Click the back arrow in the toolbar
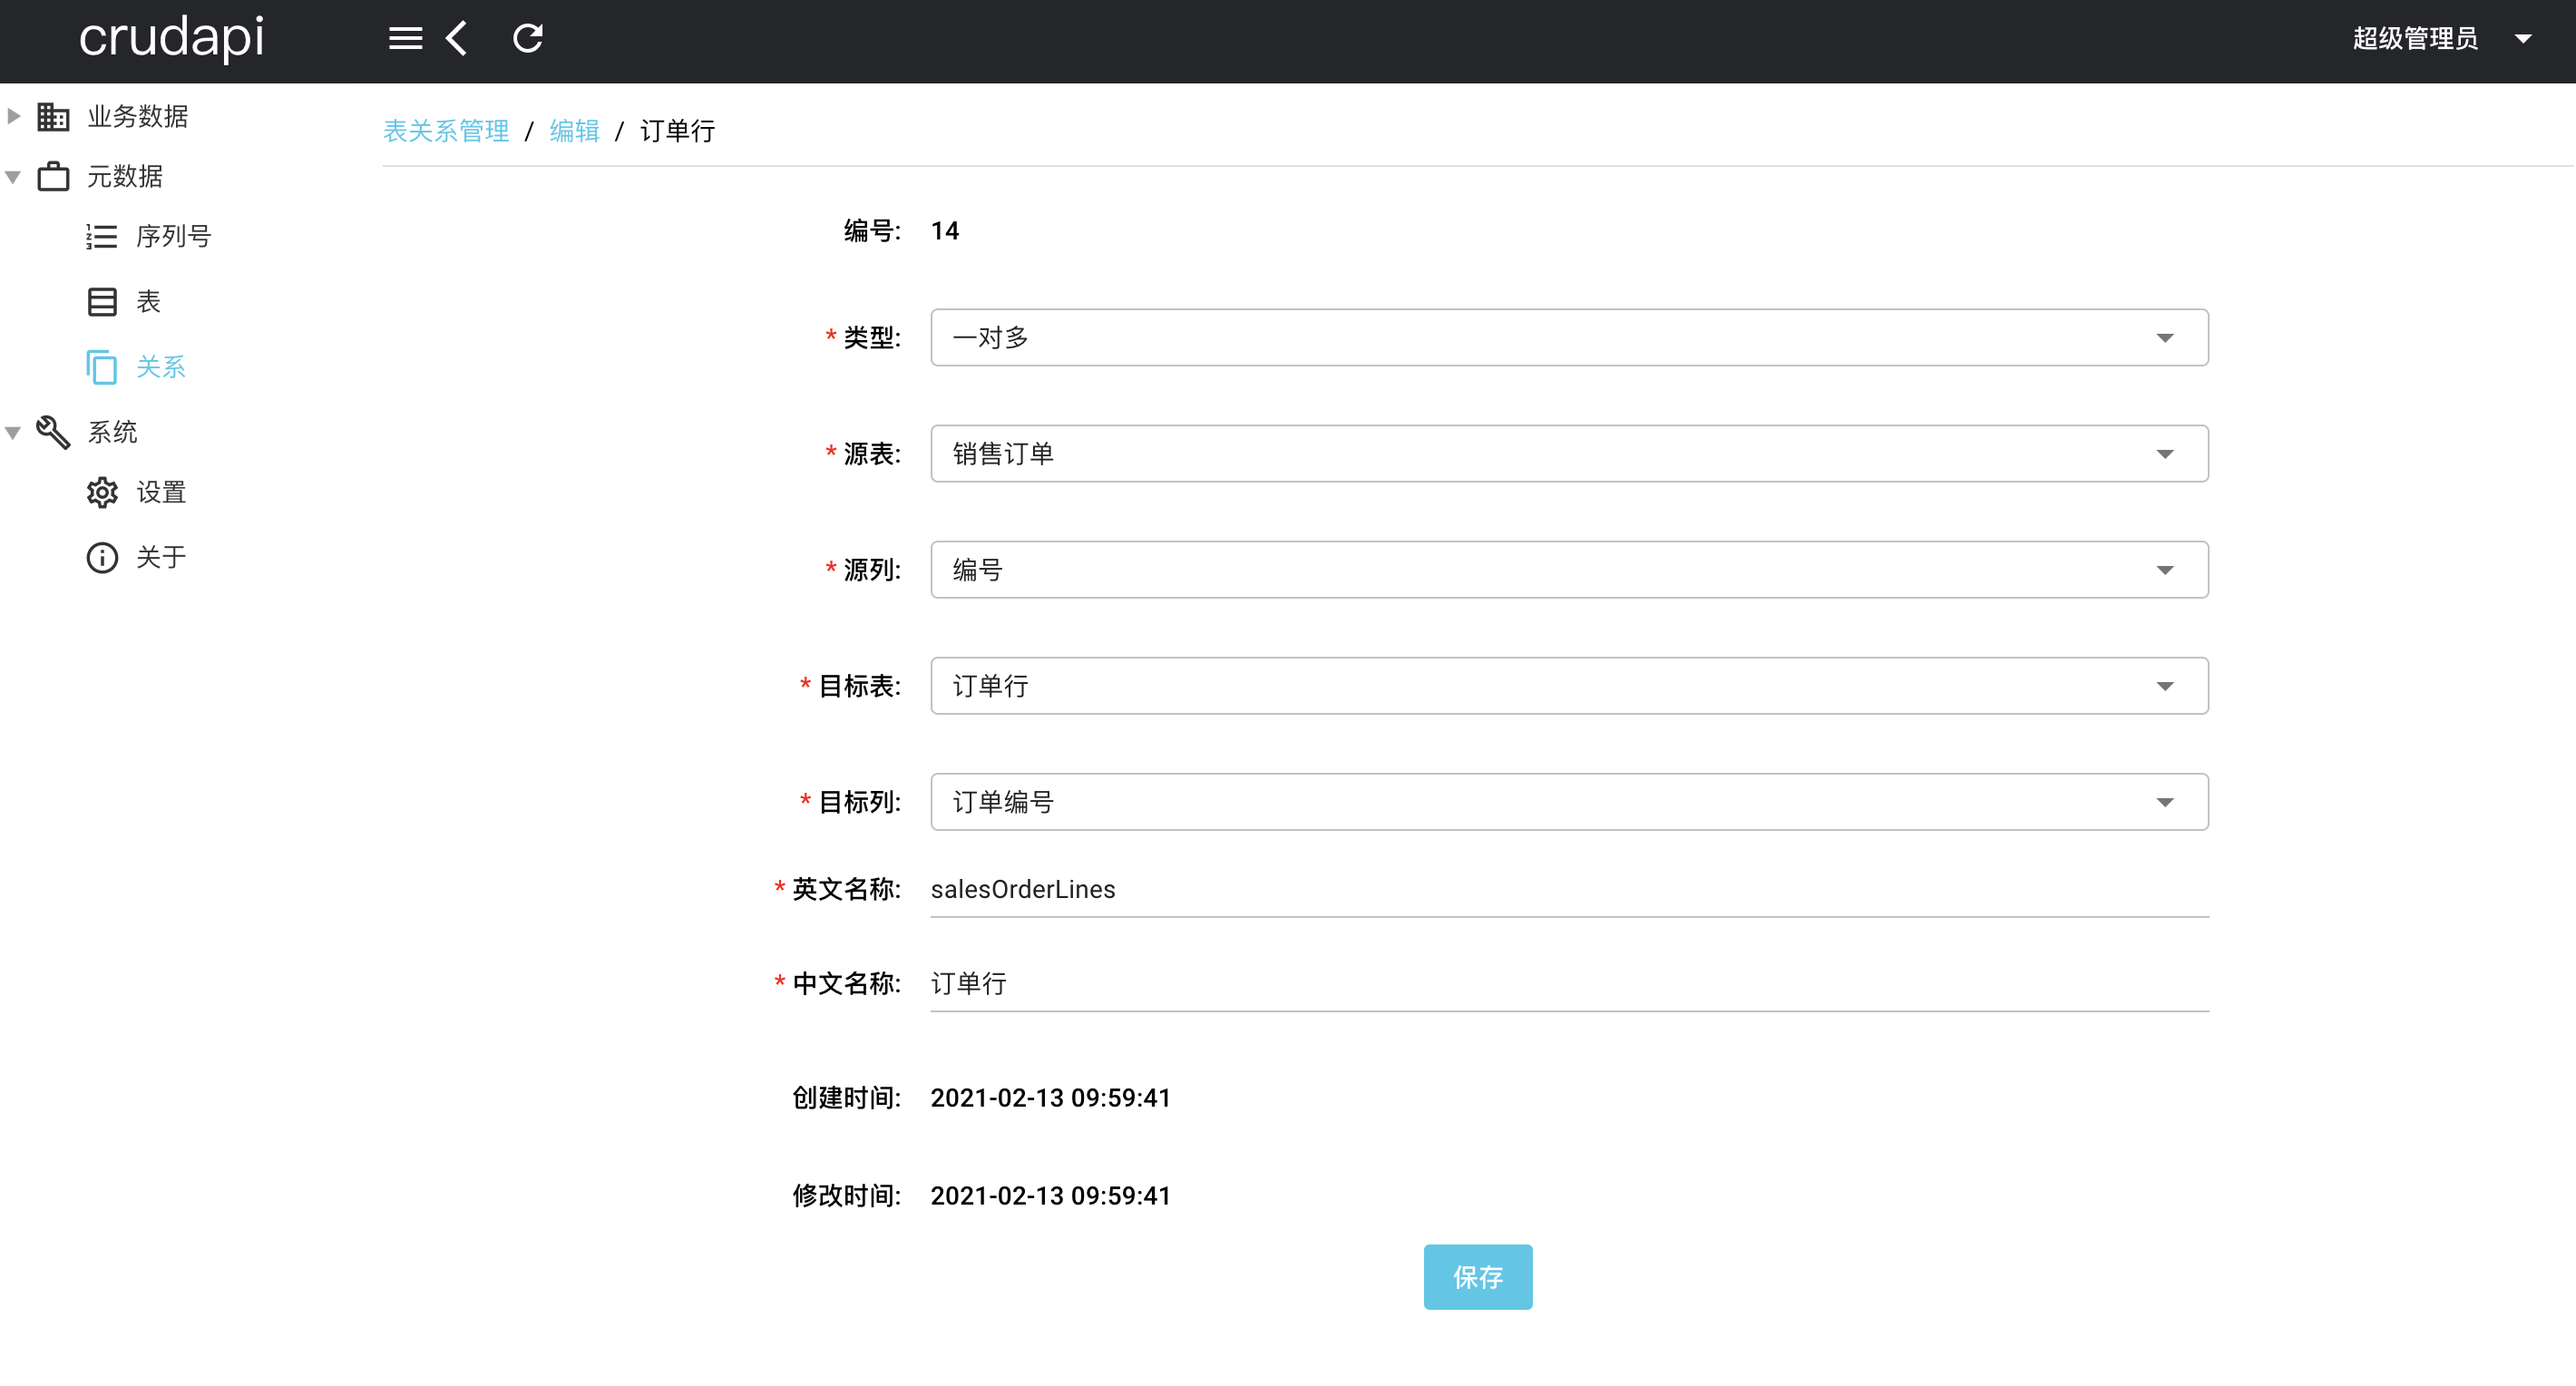2576x1386 pixels. (456, 38)
